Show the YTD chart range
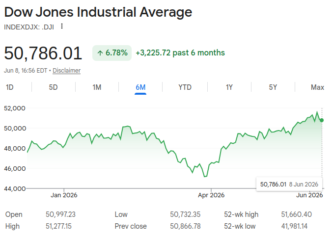Screen dimensions: 333x238 click(x=185, y=87)
